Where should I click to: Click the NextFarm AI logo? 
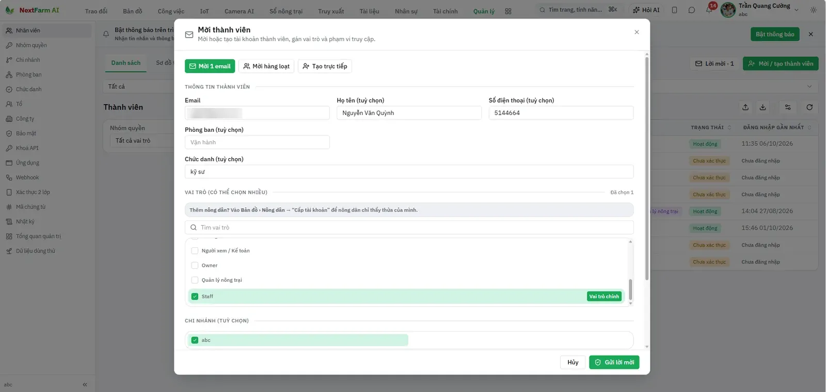[x=32, y=10]
